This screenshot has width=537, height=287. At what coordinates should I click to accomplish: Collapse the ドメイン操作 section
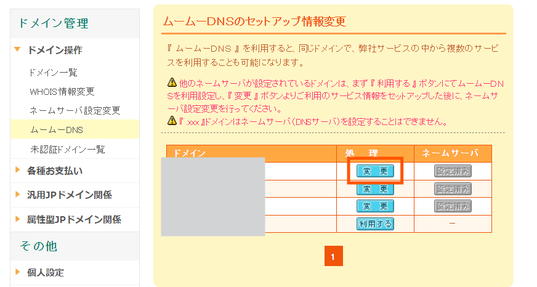pos(54,50)
